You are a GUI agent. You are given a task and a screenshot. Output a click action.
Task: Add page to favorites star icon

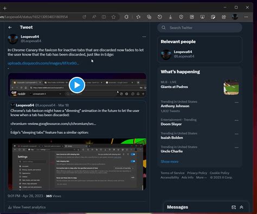tap(113, 17)
